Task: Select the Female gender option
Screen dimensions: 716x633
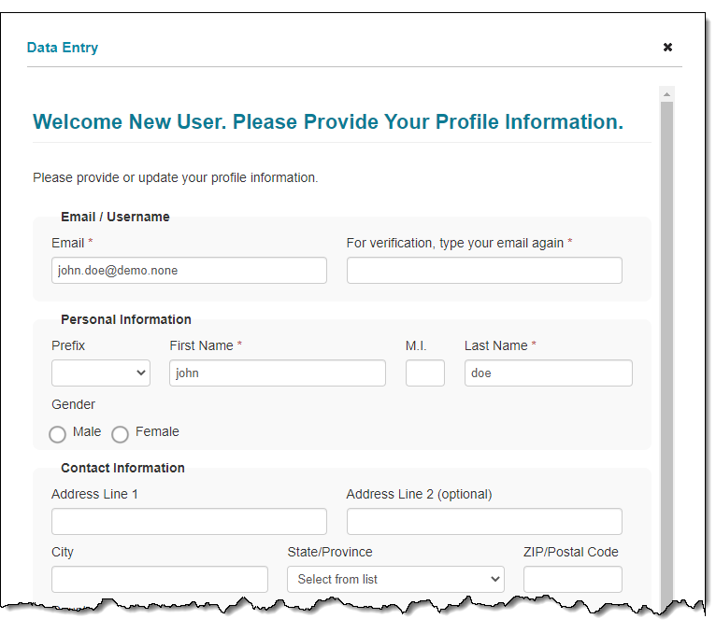Action: [121, 434]
